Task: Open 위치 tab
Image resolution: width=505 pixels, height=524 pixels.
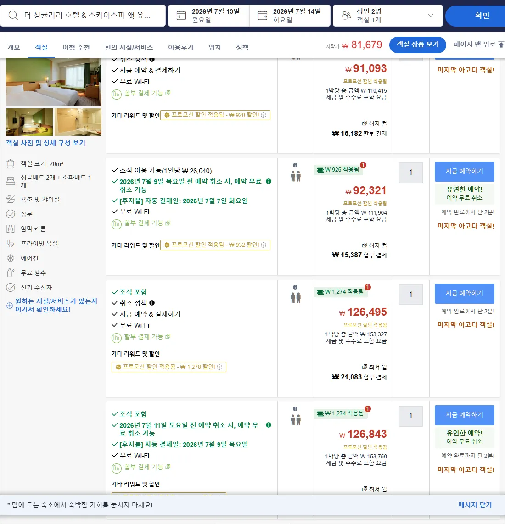Action: tap(215, 47)
